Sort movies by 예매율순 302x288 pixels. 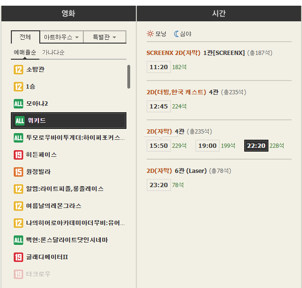[25, 52]
